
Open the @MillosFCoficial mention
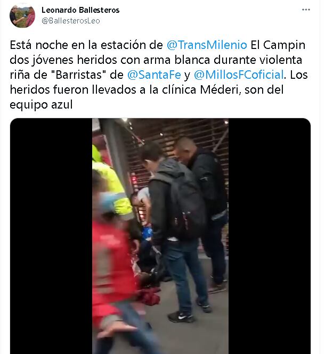pyautogui.click(x=239, y=75)
